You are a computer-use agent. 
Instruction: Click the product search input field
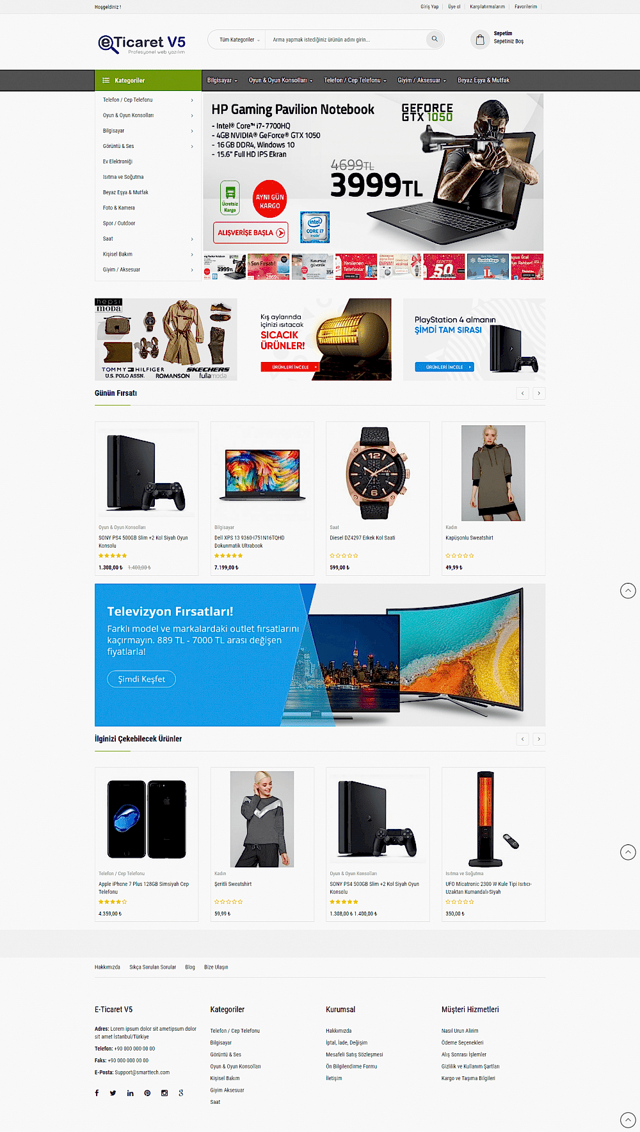click(x=346, y=40)
